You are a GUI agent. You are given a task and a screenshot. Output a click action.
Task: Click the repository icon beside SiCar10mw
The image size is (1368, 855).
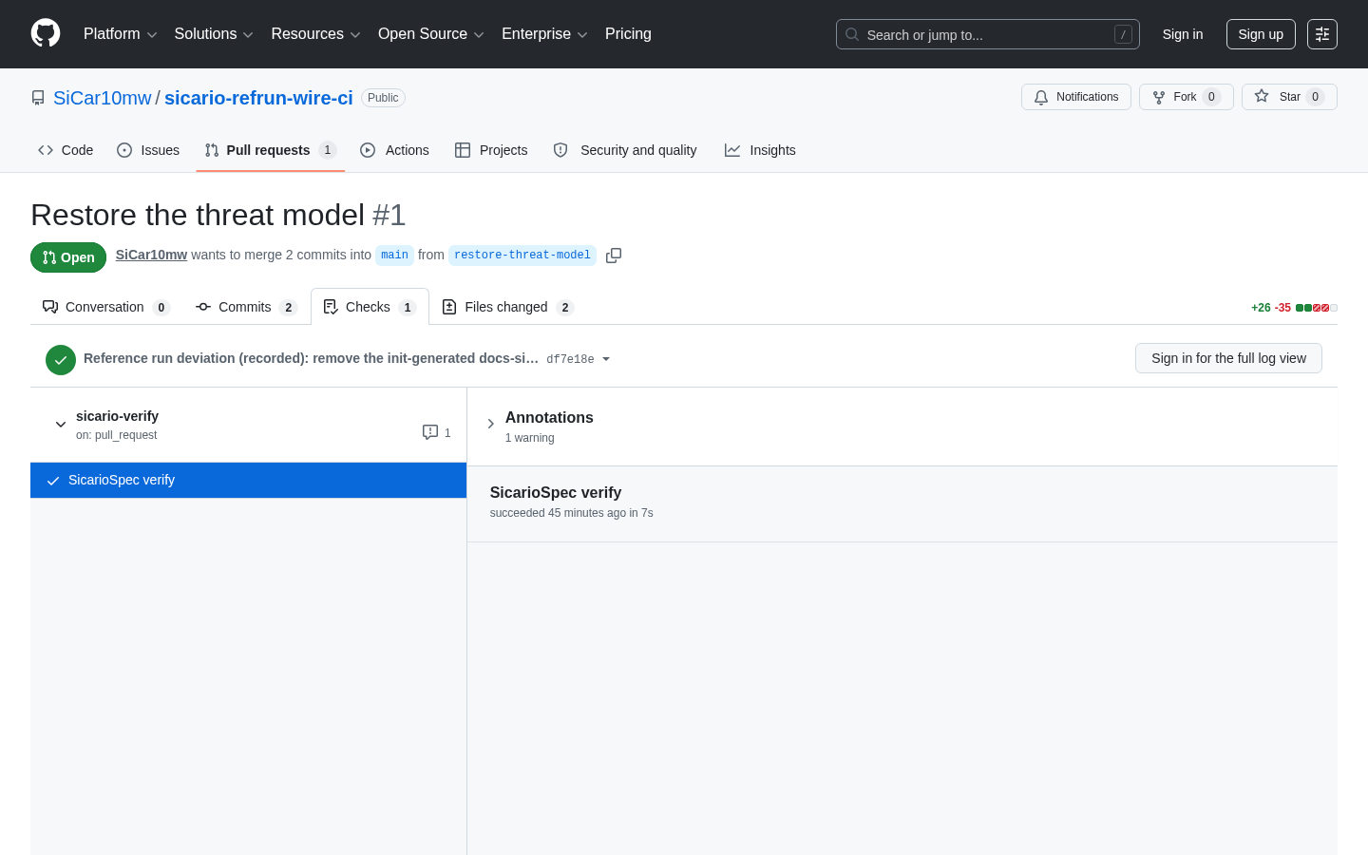click(x=38, y=98)
